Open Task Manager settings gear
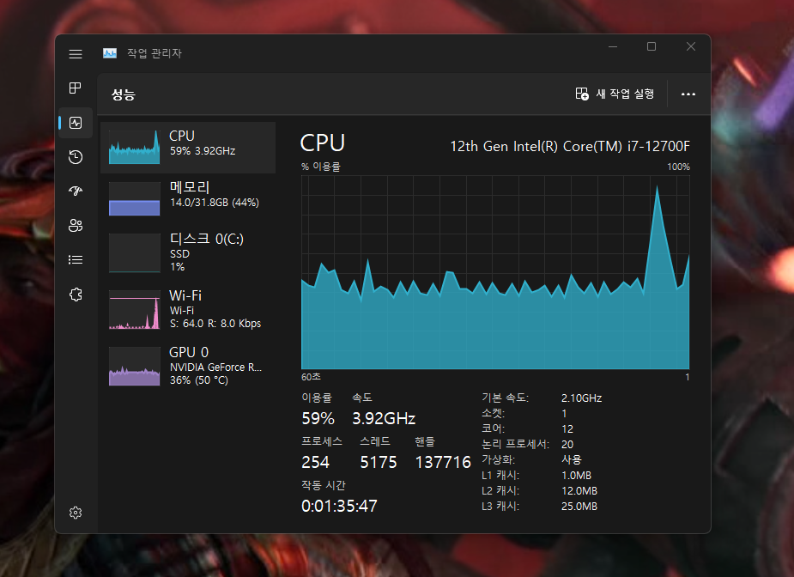This screenshot has width=794, height=577. click(76, 513)
